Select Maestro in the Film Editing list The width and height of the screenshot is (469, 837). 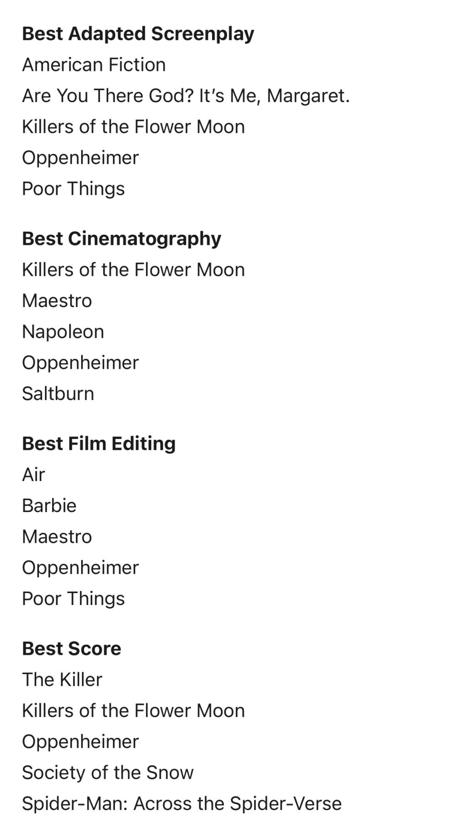57,537
